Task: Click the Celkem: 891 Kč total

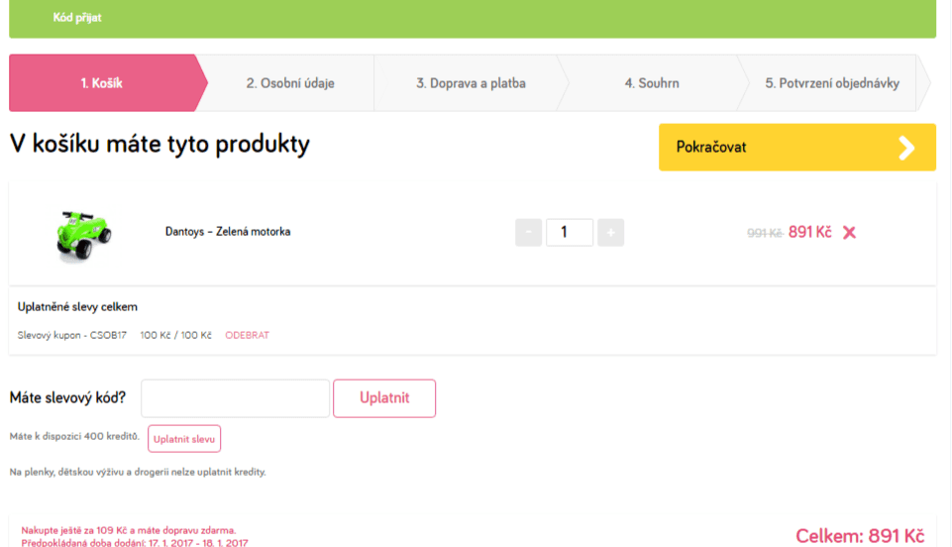Action: click(860, 536)
